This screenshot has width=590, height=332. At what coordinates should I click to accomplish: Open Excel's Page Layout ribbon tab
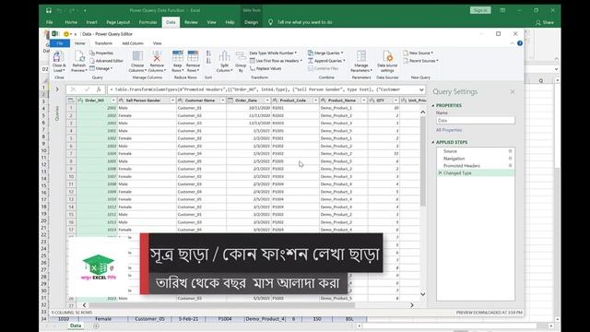(x=118, y=22)
